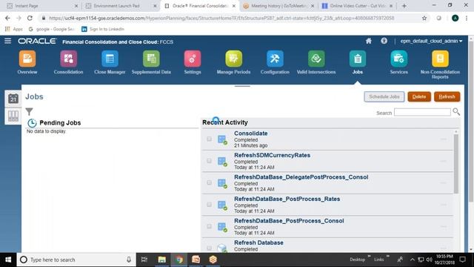Open the Settings gear card

tap(193, 59)
